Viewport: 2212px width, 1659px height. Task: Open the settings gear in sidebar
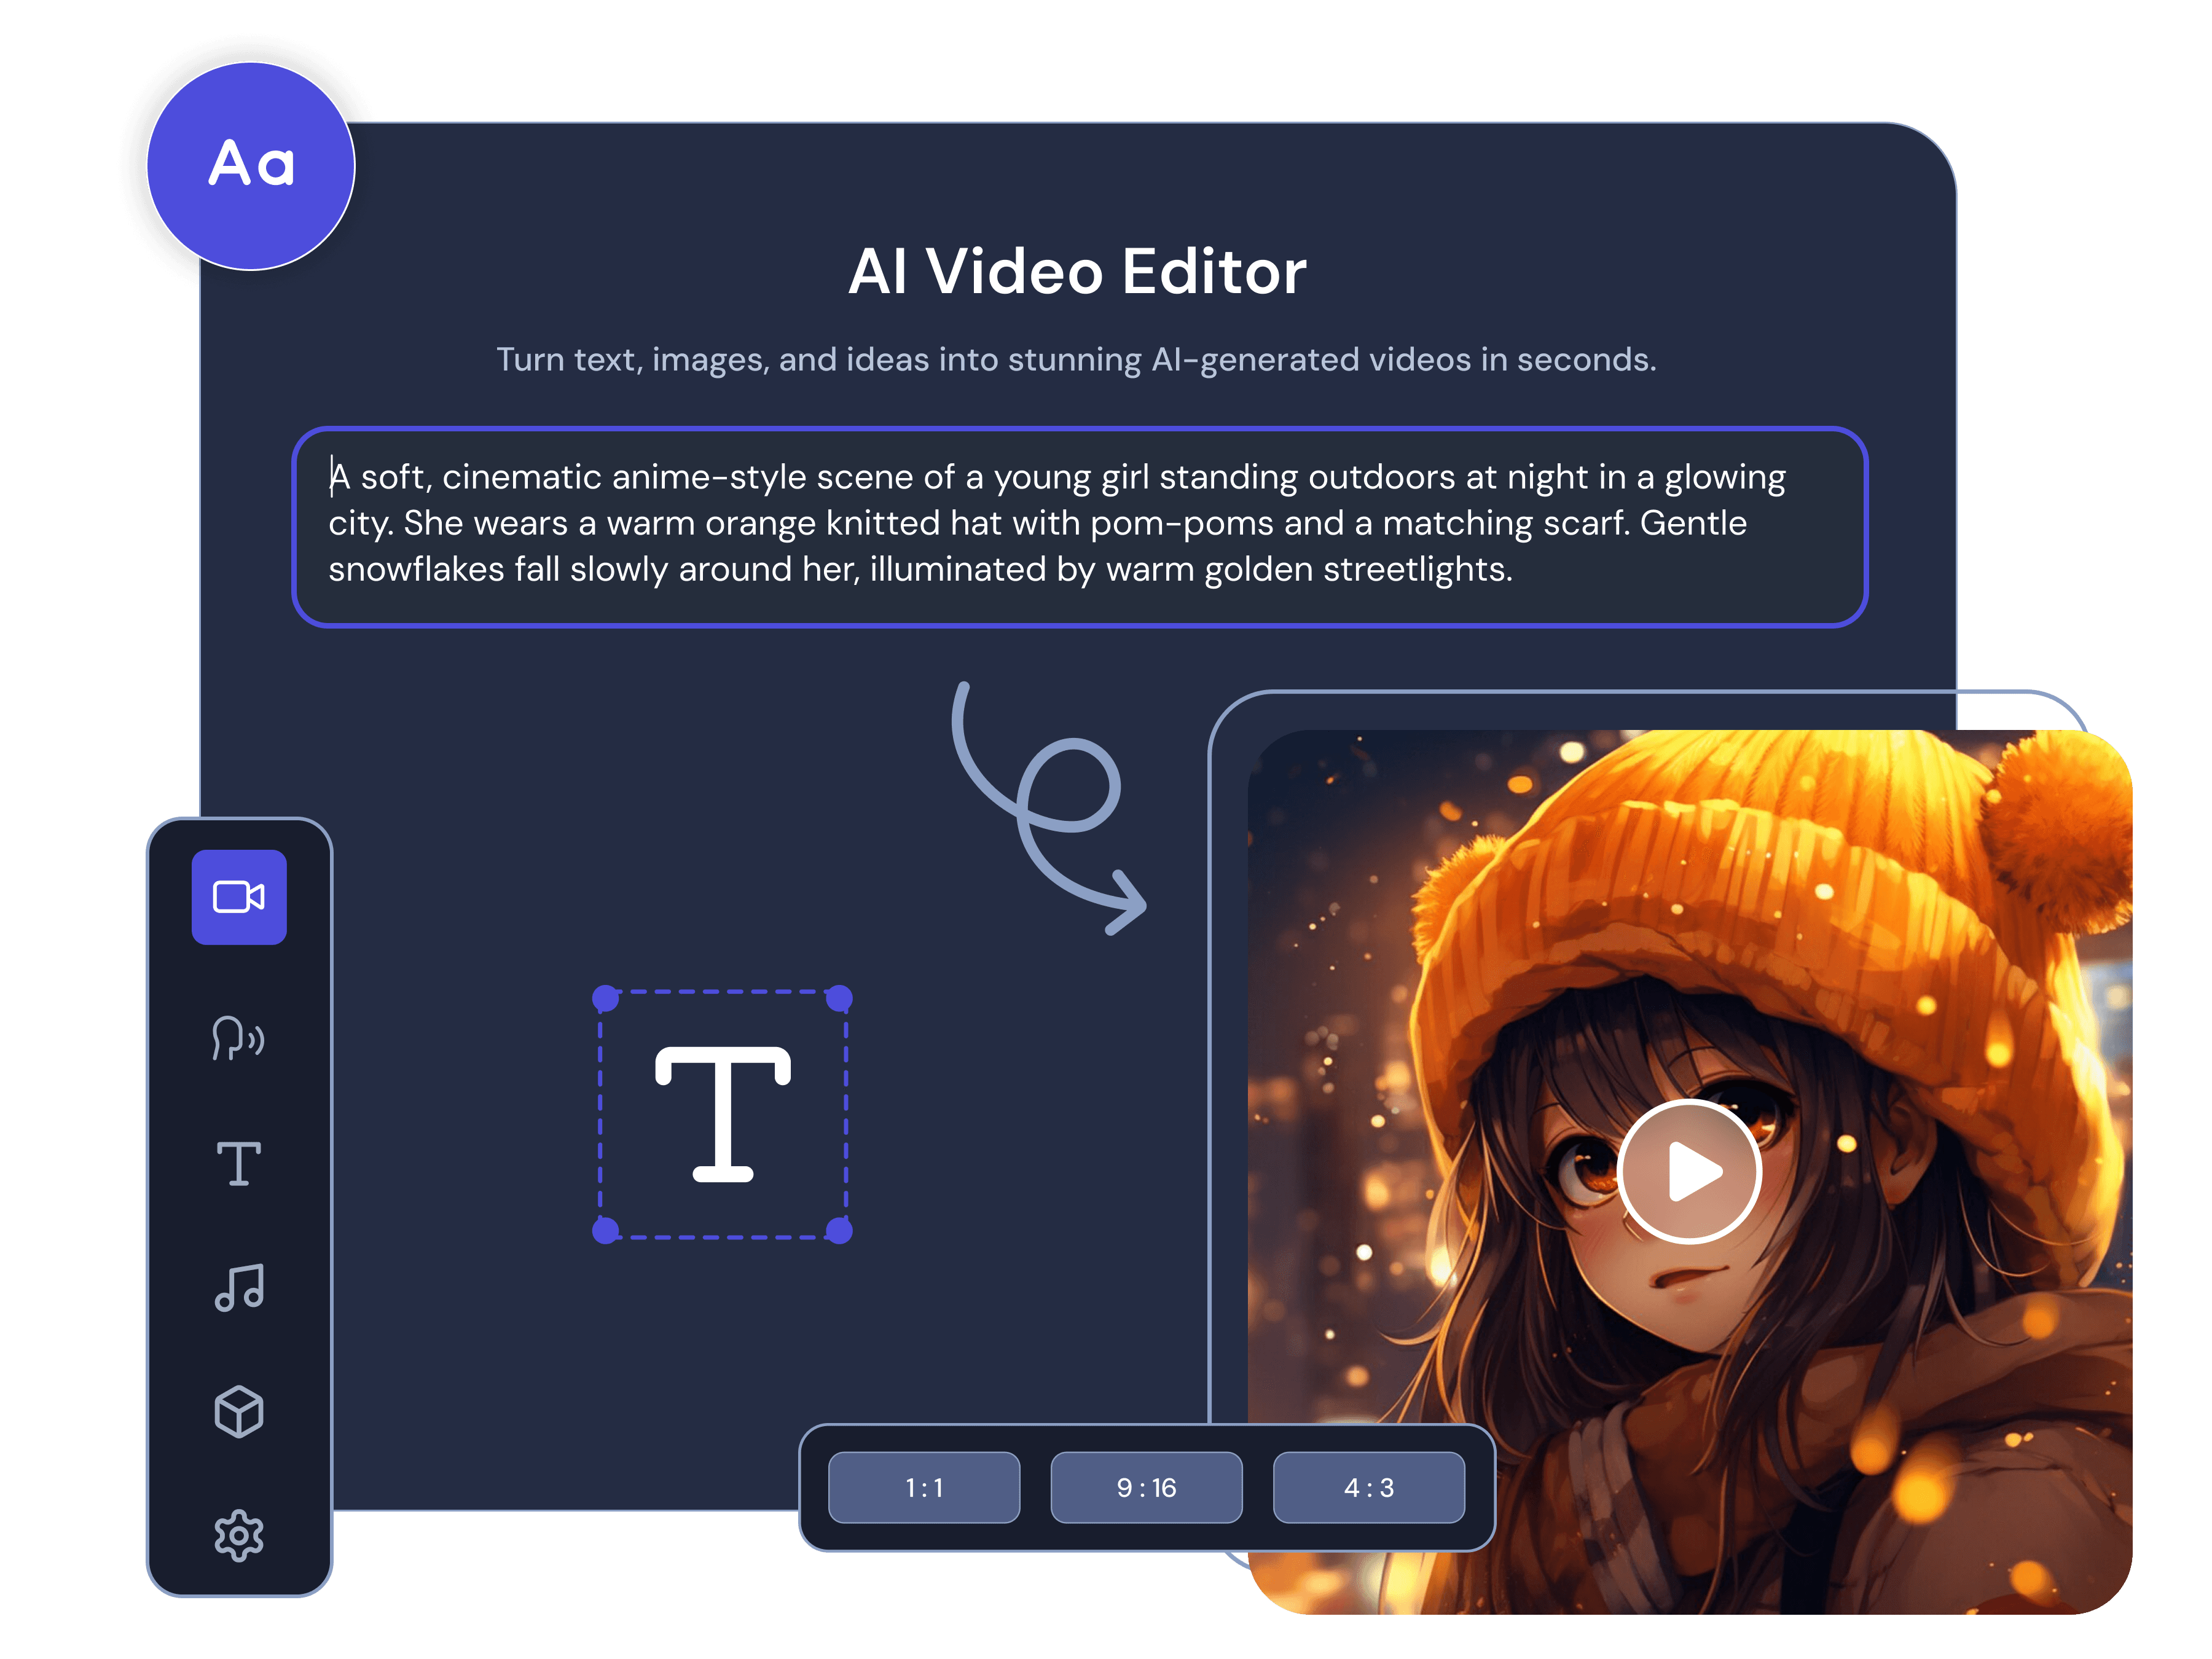(239, 1535)
